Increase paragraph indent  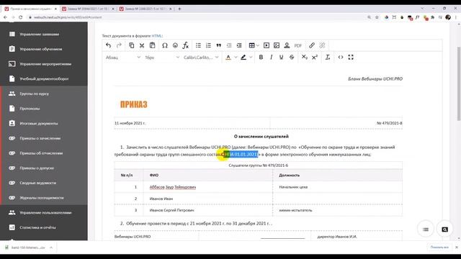(239, 45)
